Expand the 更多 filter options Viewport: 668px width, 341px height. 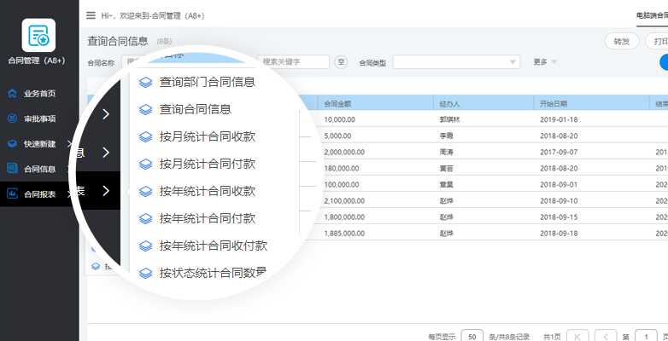point(544,61)
